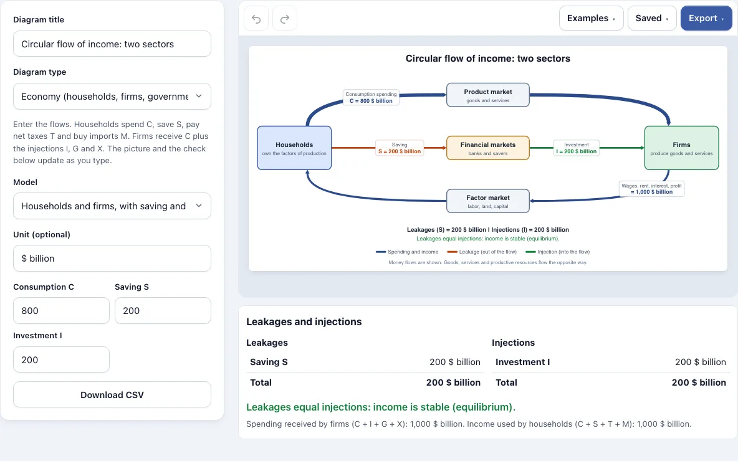Select the 'S = 200 $ billion' flow label

pyautogui.click(x=400, y=148)
